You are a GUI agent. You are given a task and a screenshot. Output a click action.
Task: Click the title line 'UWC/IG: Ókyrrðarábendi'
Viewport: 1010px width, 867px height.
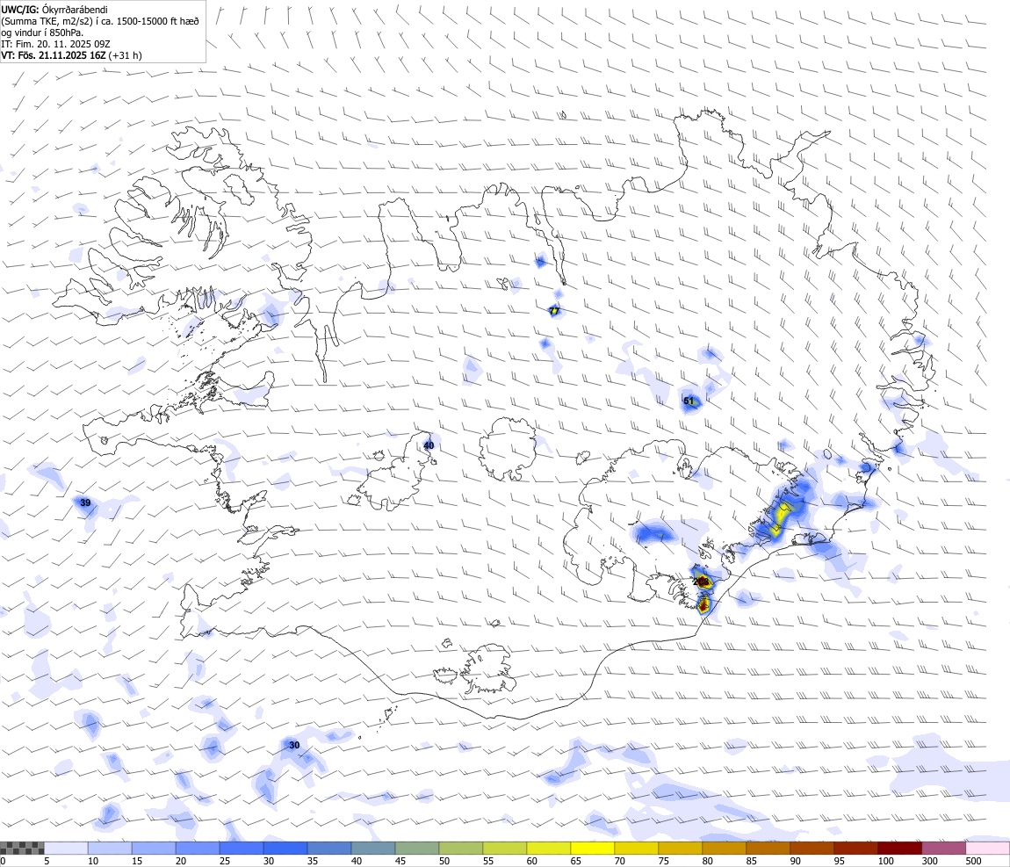54,10
